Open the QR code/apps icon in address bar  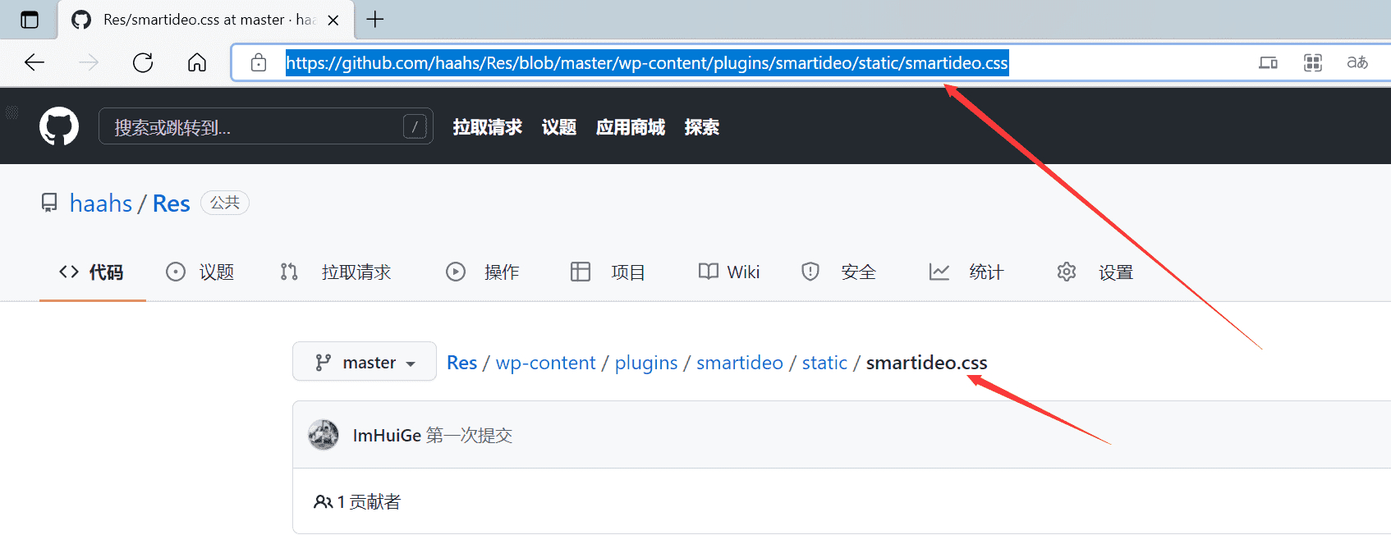(x=1312, y=63)
